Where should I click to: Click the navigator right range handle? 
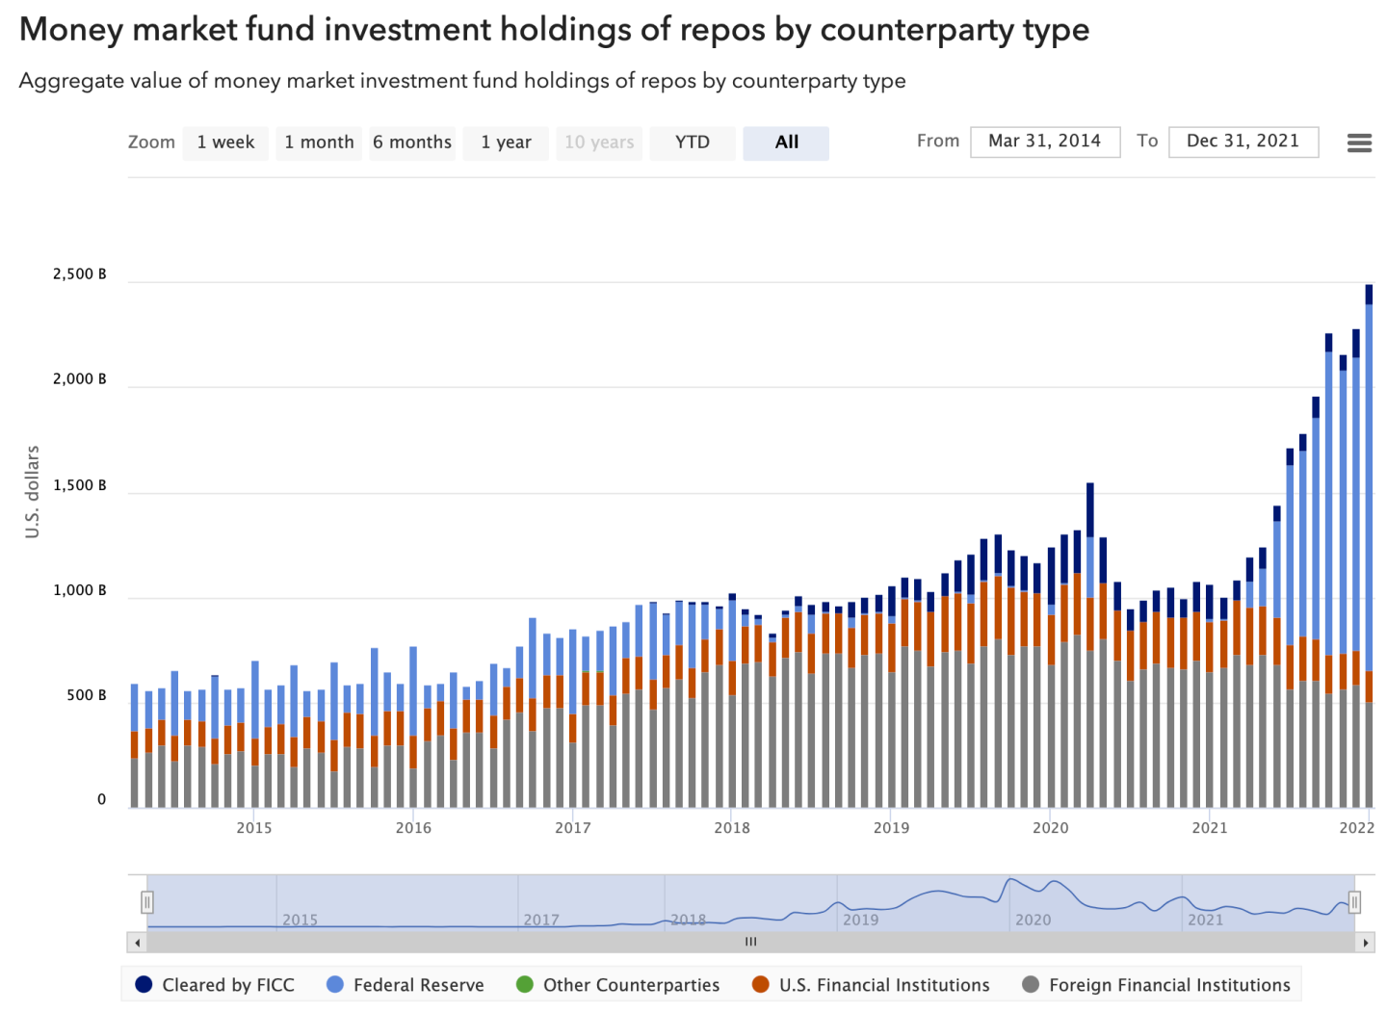pos(1354,902)
